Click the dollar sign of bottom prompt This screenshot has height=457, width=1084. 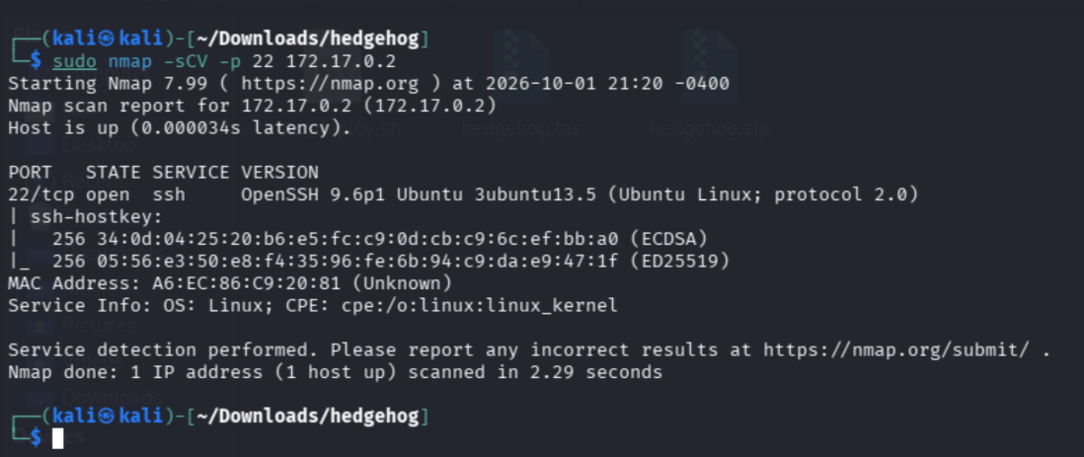(x=36, y=437)
